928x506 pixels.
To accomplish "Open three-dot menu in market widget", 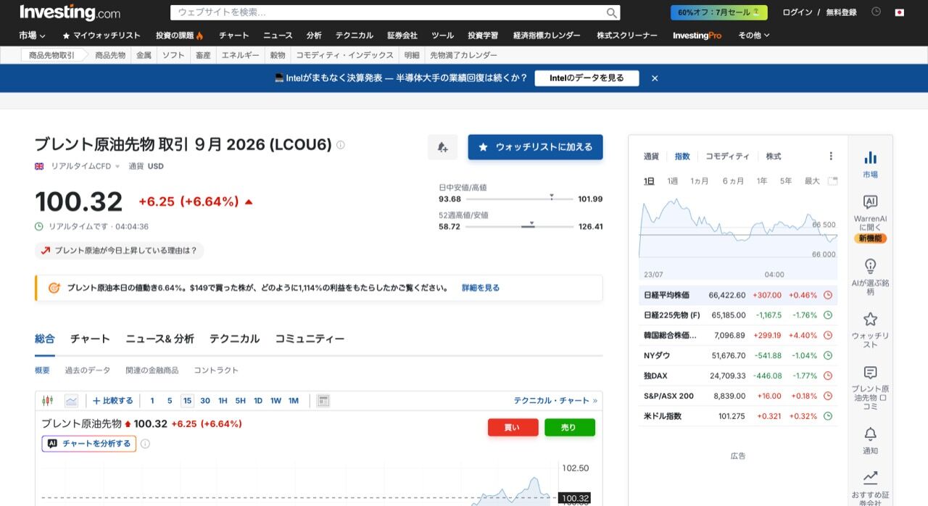I will (x=831, y=156).
